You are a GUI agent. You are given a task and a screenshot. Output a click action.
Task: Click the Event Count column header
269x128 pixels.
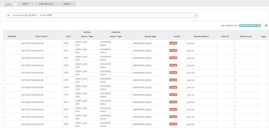click(245, 36)
